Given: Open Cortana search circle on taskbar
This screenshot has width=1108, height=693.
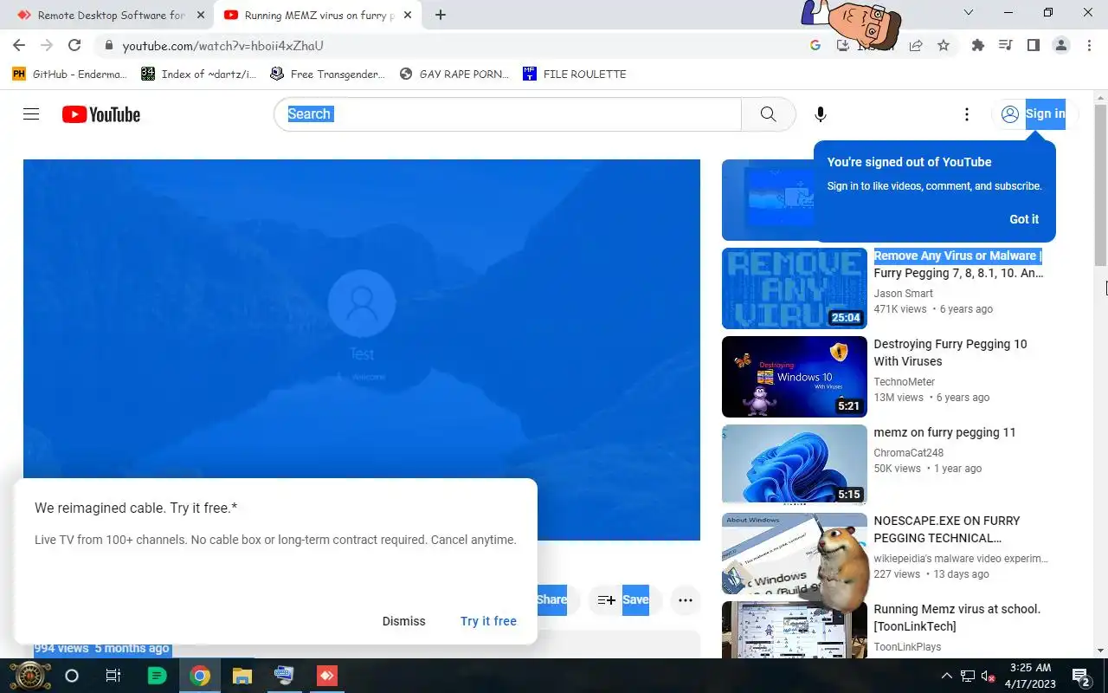Looking at the screenshot, I should pyautogui.click(x=72, y=676).
